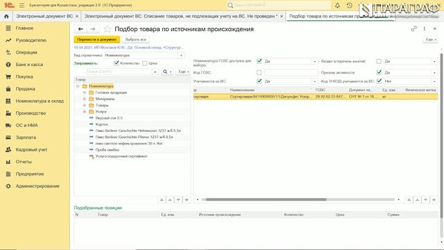The width and height of the screenshot is (444, 250).
Task: Toggle the Цена checkbox
Action: pyautogui.click(x=145, y=63)
